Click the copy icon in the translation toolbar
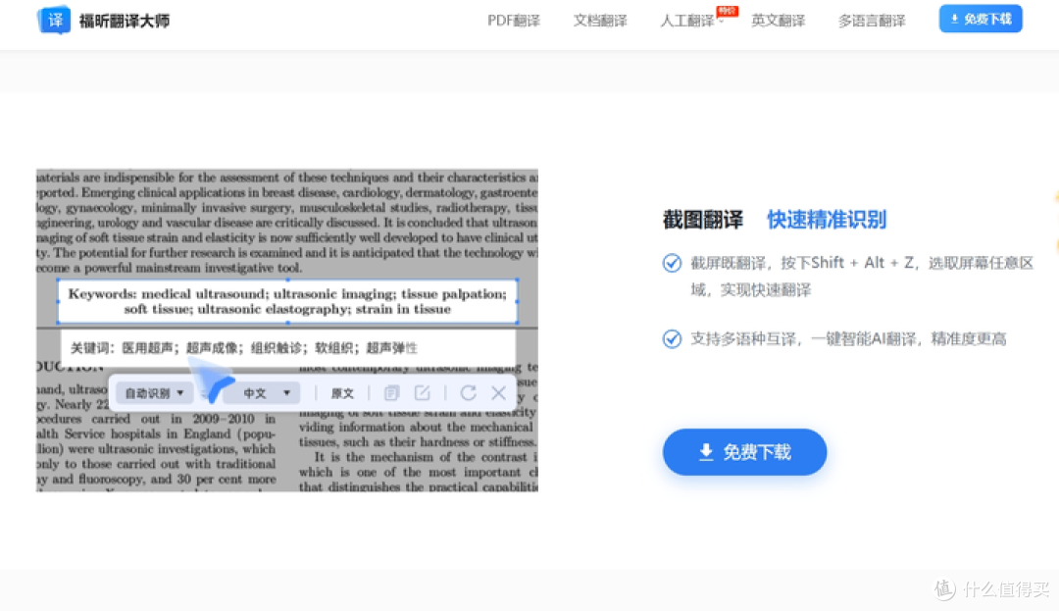The height and width of the screenshot is (611, 1059). 391,393
